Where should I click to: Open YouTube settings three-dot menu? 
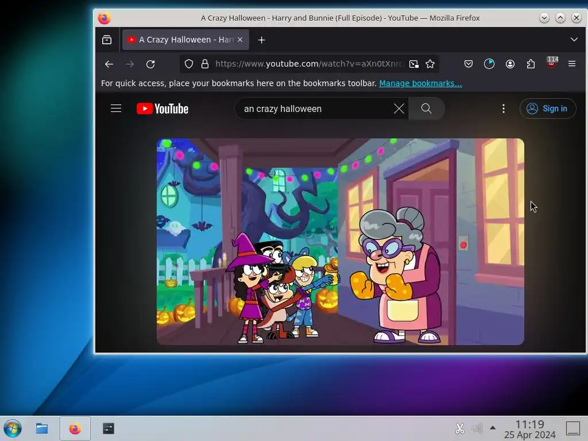click(504, 109)
